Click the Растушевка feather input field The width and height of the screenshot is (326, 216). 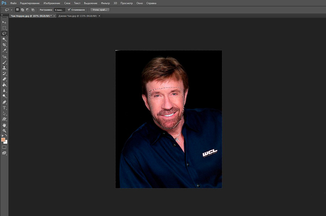click(x=59, y=10)
